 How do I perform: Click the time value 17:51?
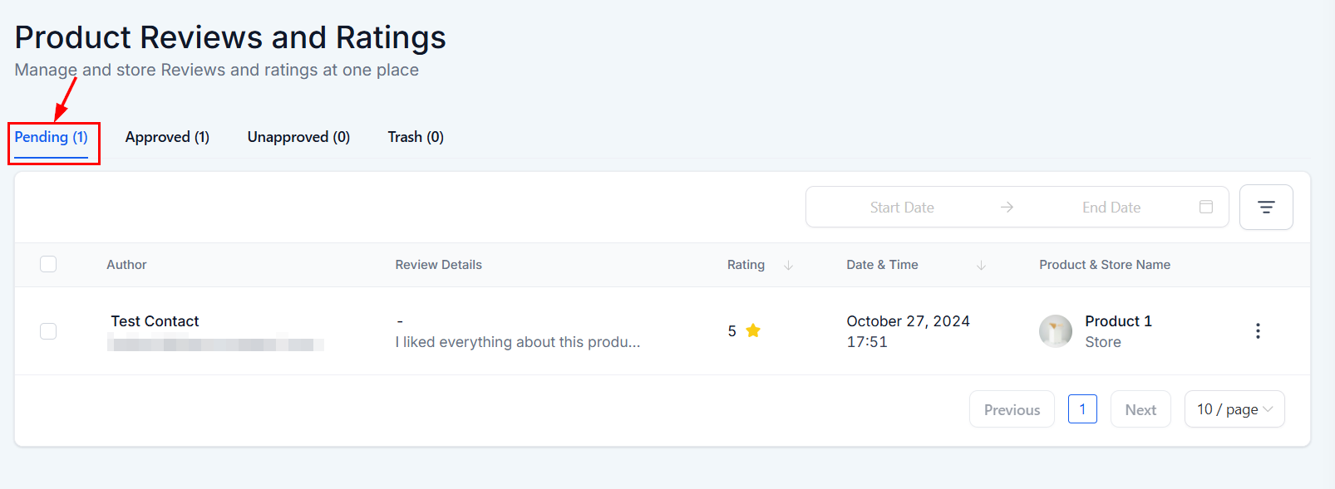(x=867, y=342)
